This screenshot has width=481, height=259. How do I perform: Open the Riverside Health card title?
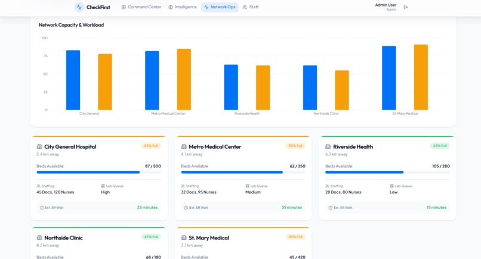pos(353,146)
